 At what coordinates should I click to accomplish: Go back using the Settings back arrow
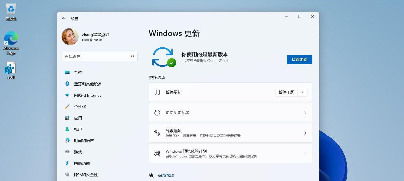pyautogui.click(x=64, y=19)
